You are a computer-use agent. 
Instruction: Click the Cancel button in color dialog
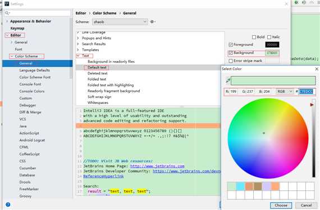[306, 206]
